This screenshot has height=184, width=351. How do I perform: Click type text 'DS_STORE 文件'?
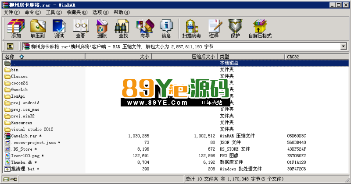[x=235, y=149]
